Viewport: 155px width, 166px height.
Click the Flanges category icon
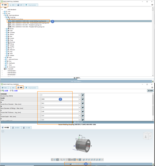9,46
